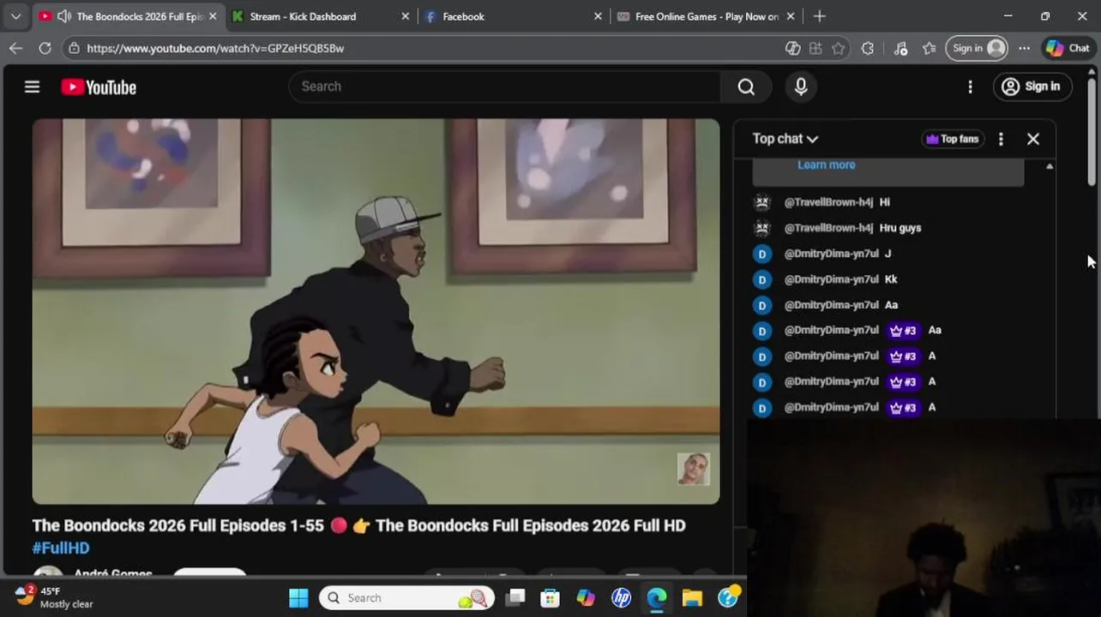The width and height of the screenshot is (1101, 617).
Task: Switch to the Facebook tab
Action: [463, 16]
